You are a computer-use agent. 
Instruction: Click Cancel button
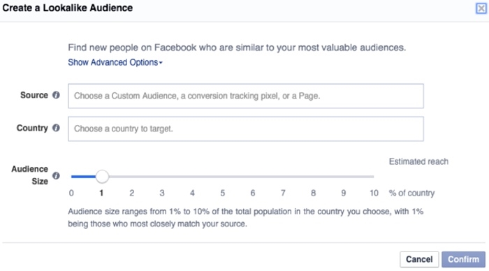(419, 259)
